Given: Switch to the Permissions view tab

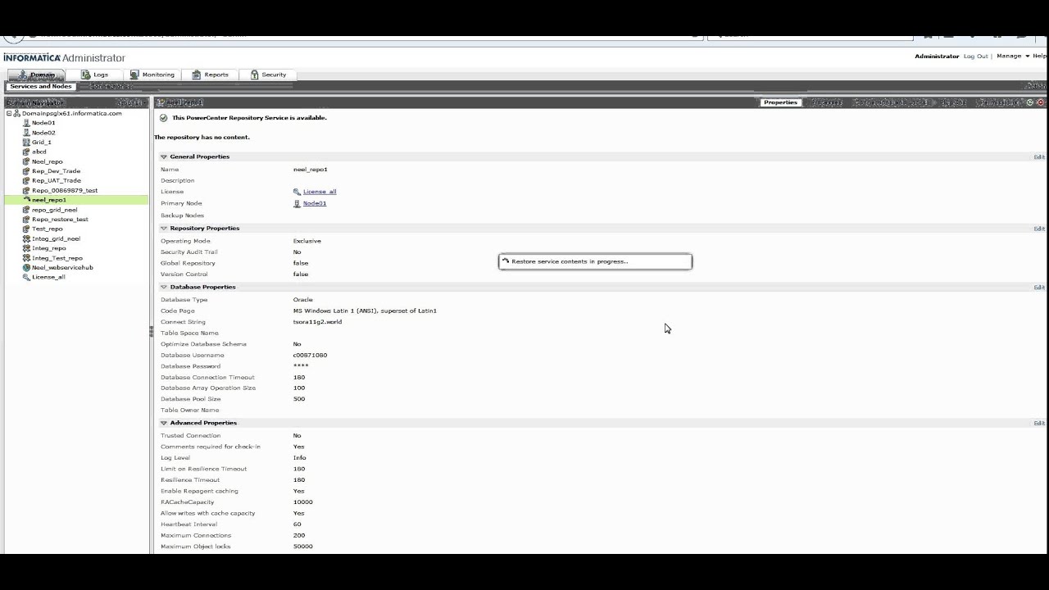Looking at the screenshot, I should point(1001,102).
